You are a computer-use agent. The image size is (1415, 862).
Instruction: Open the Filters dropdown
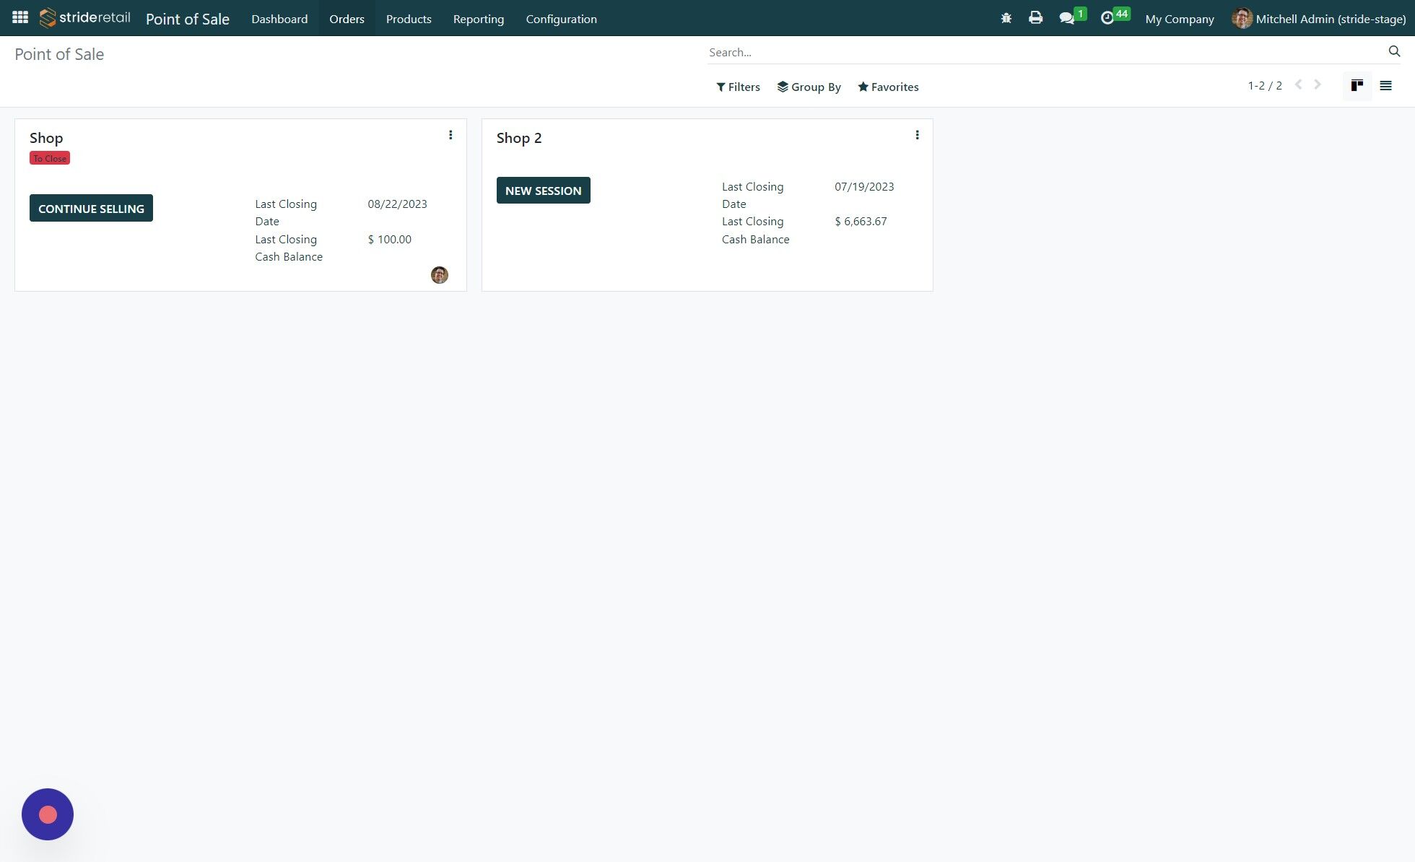pos(738,87)
